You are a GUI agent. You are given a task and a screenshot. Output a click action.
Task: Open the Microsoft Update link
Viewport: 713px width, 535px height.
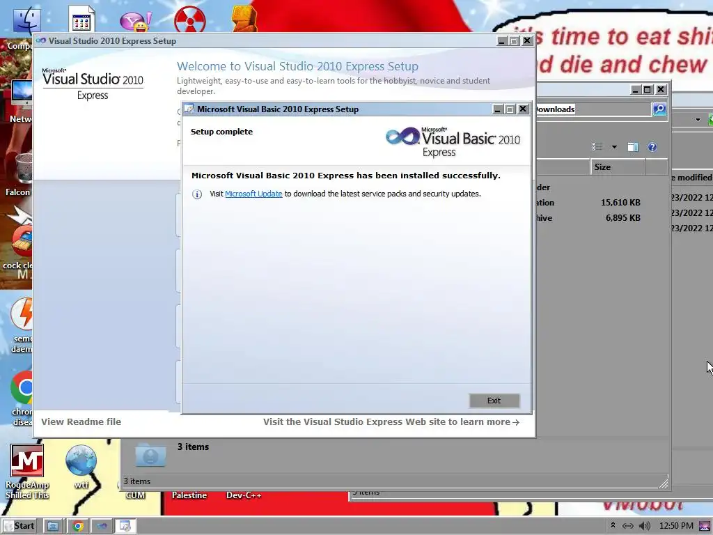tap(253, 194)
